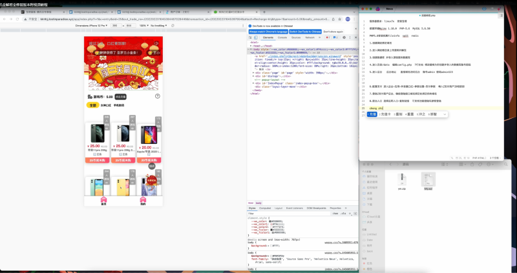Switch to the Event Listeners tab
Viewport: 517px width, 273px height.
click(295, 208)
